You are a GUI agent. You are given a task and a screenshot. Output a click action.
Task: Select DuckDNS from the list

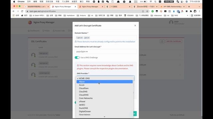pos(105,108)
